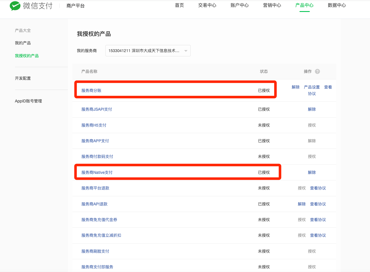
Task: Click the 未授权 status of 服务商H5支付
Action: (x=264, y=125)
